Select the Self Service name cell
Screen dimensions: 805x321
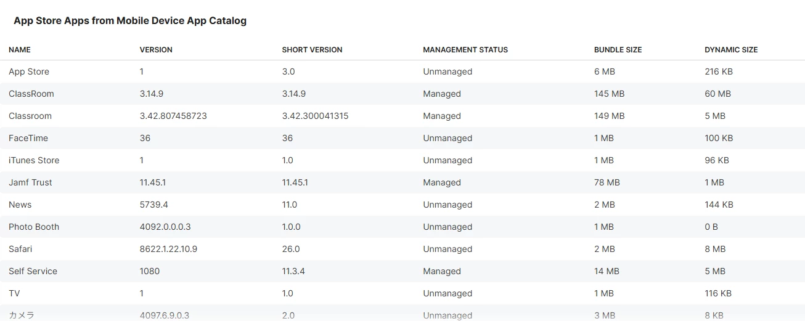33,271
